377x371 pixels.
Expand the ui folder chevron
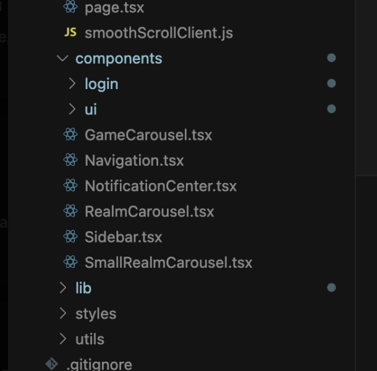click(72, 109)
